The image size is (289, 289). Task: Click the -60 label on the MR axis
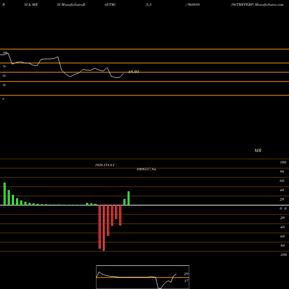(282, 236)
